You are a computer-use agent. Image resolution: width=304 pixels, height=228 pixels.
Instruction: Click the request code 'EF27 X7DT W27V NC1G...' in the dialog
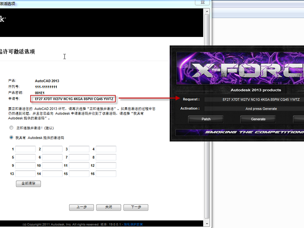tap(74, 99)
